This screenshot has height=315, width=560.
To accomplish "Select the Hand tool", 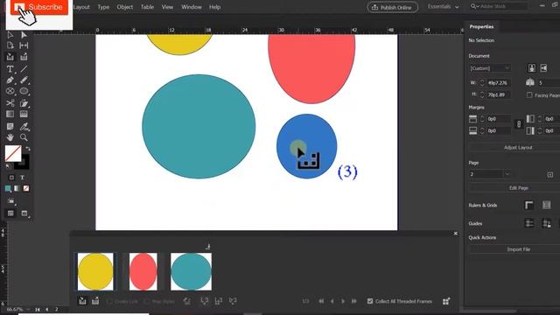I will [x=10, y=137].
